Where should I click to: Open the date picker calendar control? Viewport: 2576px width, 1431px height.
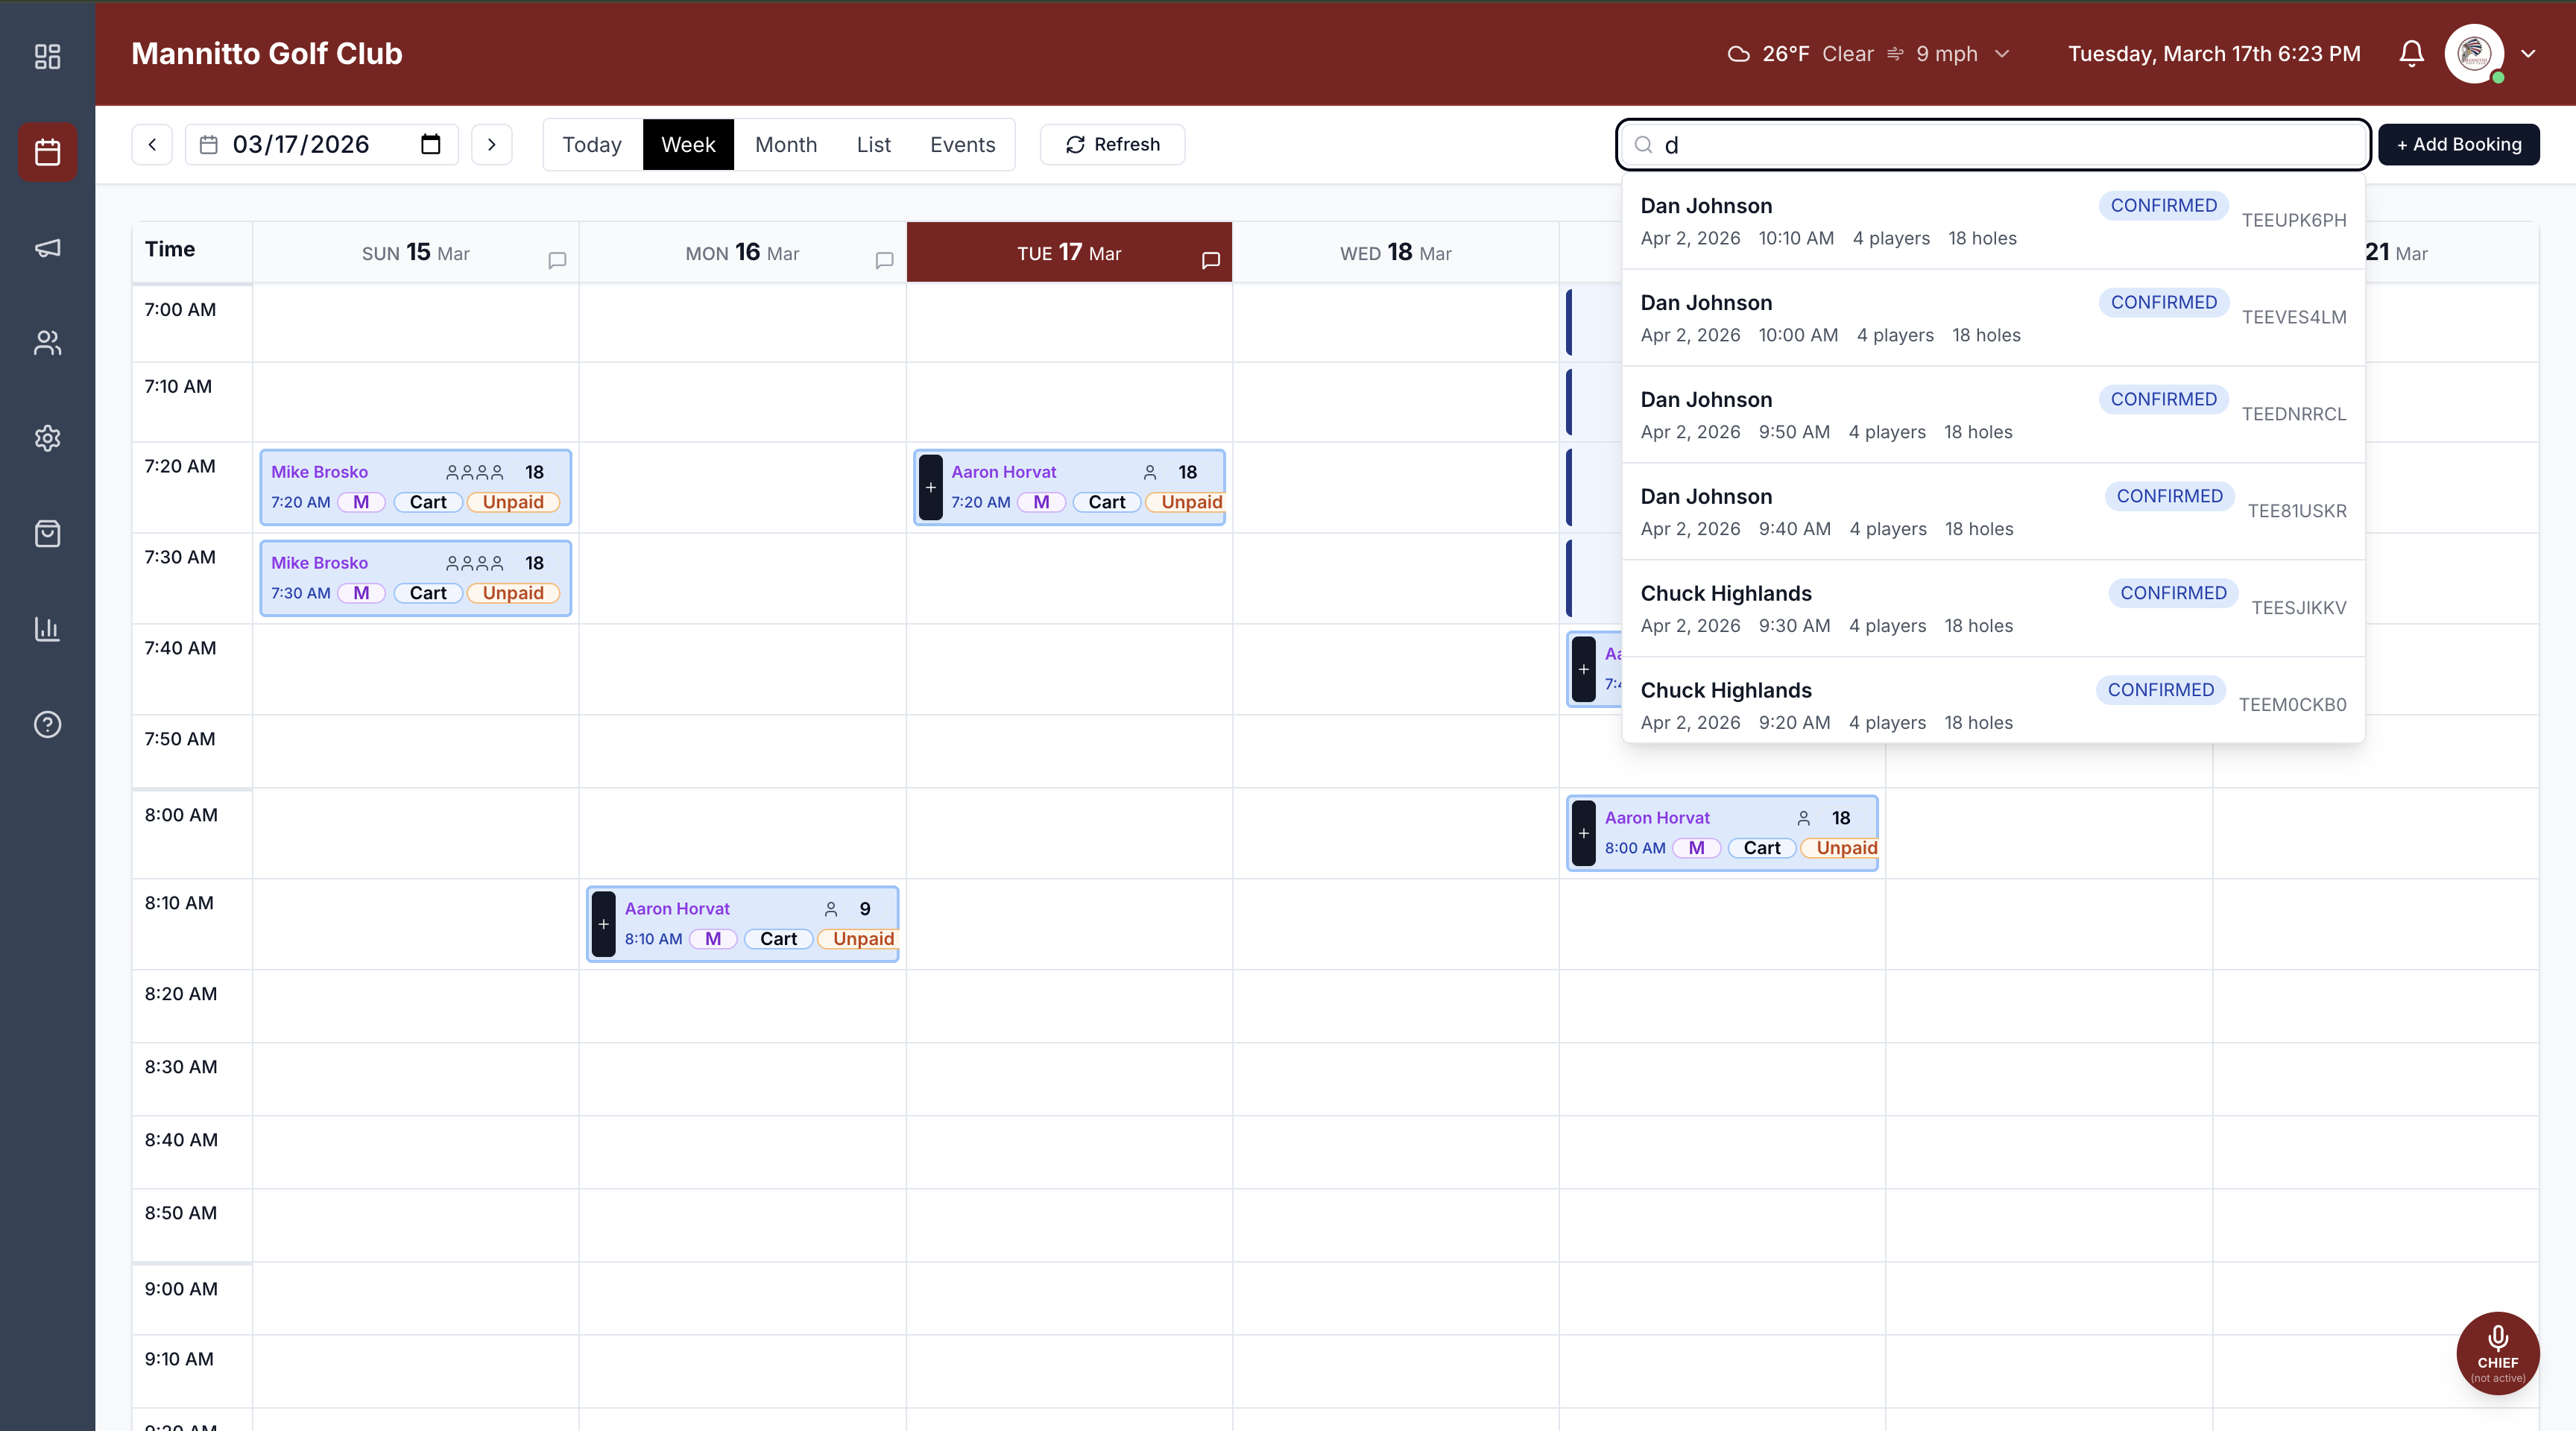coord(430,144)
